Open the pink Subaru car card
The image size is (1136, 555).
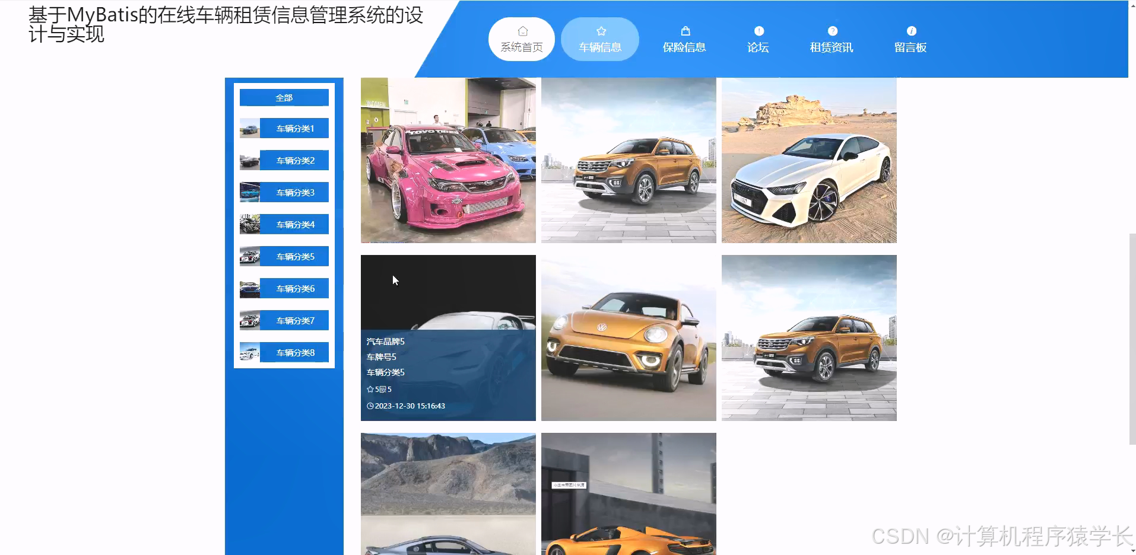pyautogui.click(x=448, y=160)
